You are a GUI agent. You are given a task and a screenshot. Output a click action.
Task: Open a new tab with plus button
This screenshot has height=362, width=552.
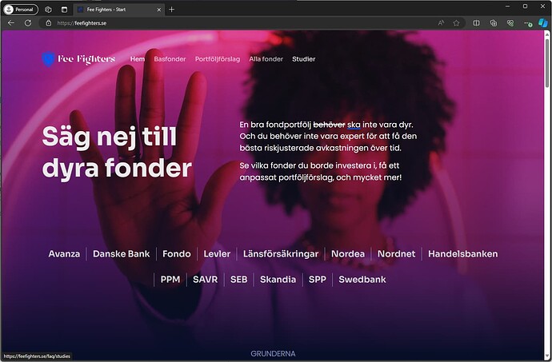[x=171, y=10]
